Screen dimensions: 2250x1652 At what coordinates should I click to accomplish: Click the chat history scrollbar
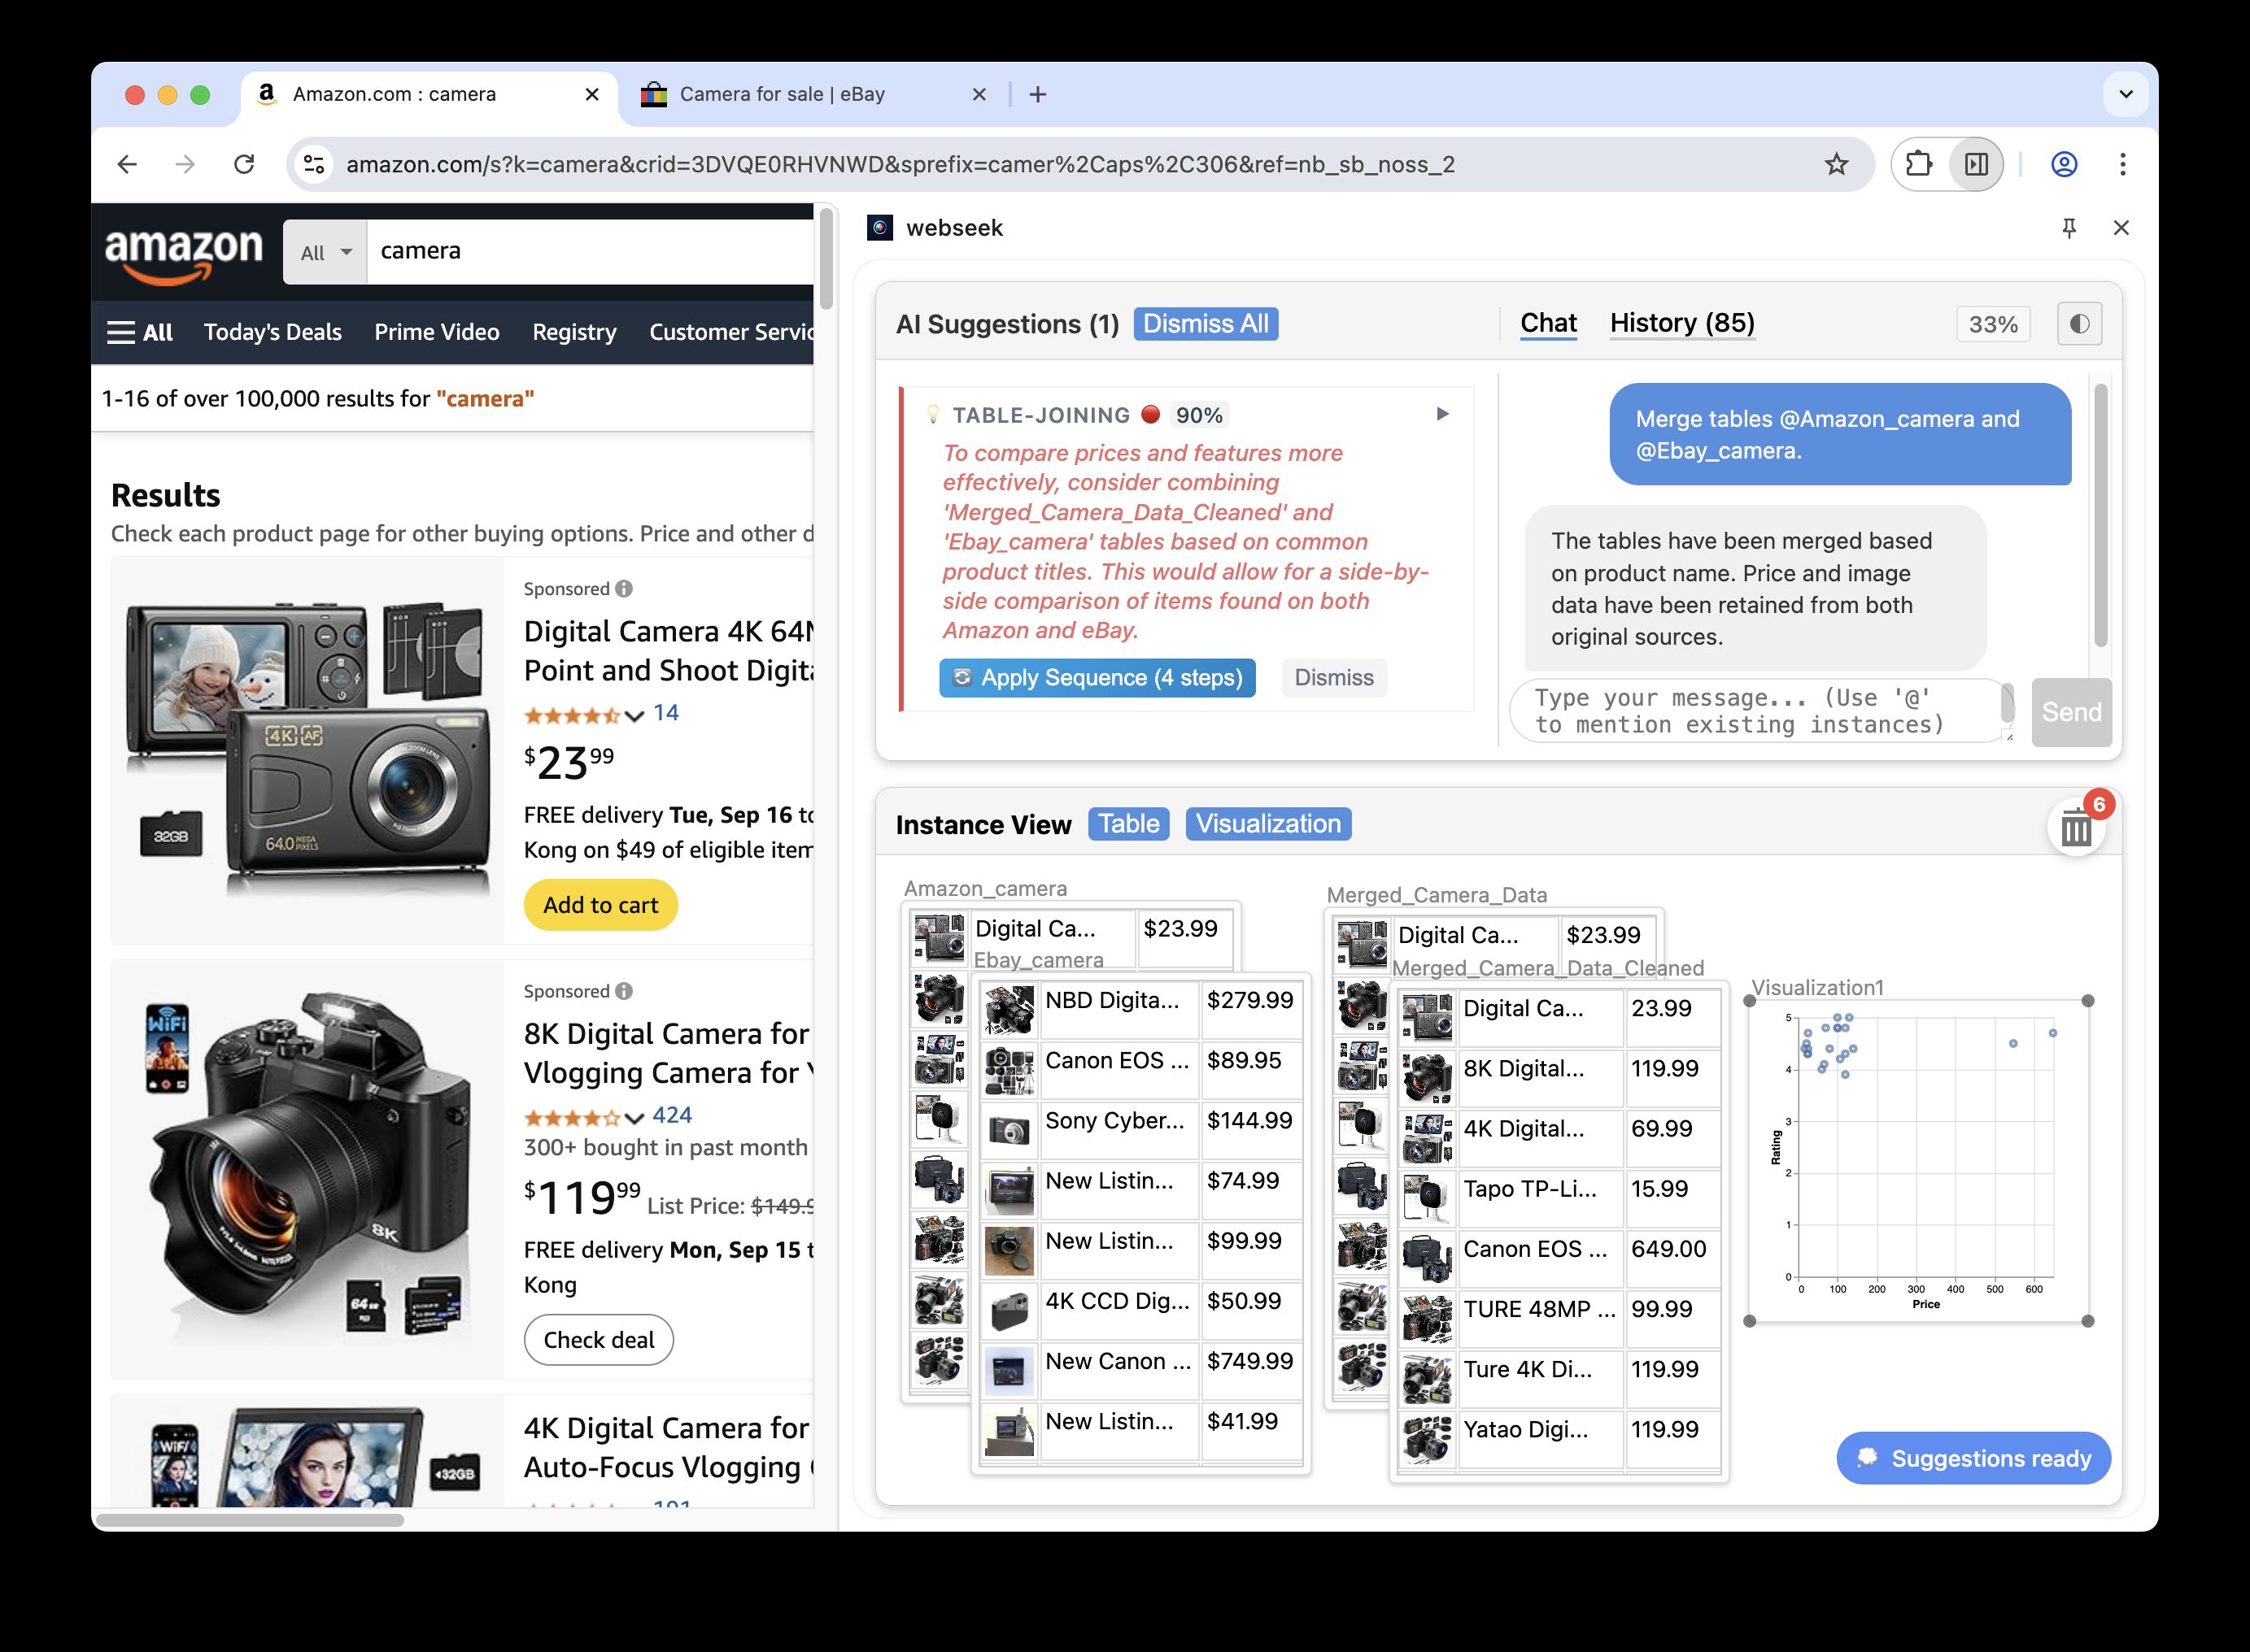tap(2100, 515)
